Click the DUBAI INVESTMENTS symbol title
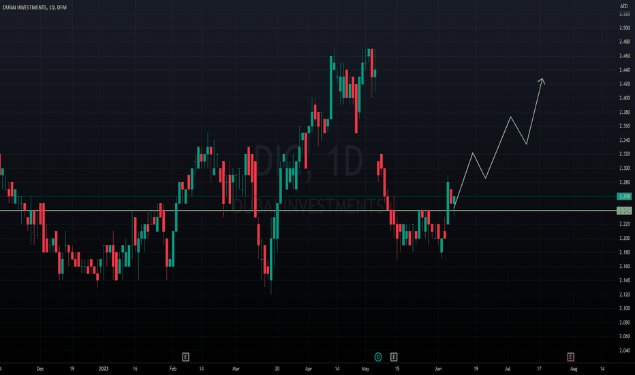This screenshot has width=635, height=375. [x=35, y=7]
